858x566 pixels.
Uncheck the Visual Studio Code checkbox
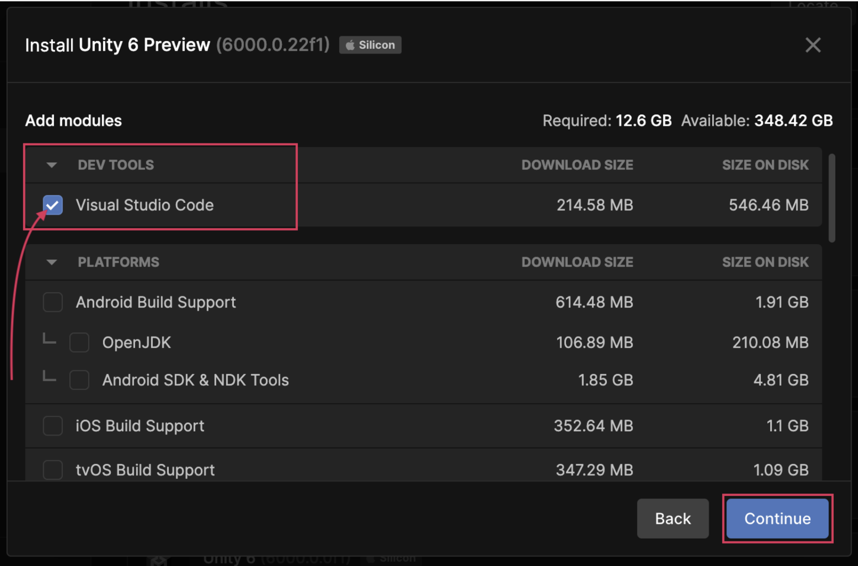[53, 205]
